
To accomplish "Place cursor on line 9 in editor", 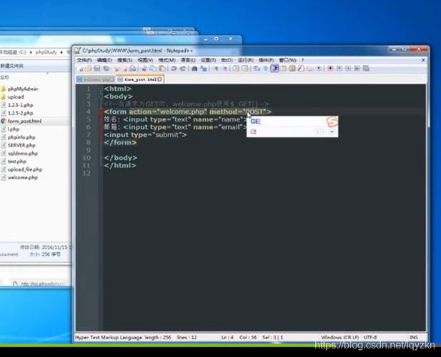I will point(264,150).
